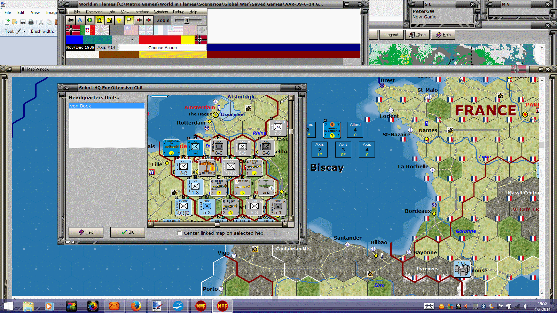The image size is (557, 313).
Task: Click Help button in Select HQ dialog
Action: click(x=86, y=232)
